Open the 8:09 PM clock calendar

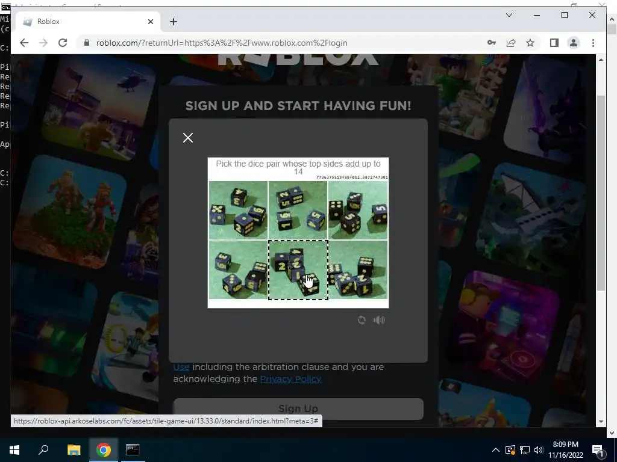[x=565, y=450]
